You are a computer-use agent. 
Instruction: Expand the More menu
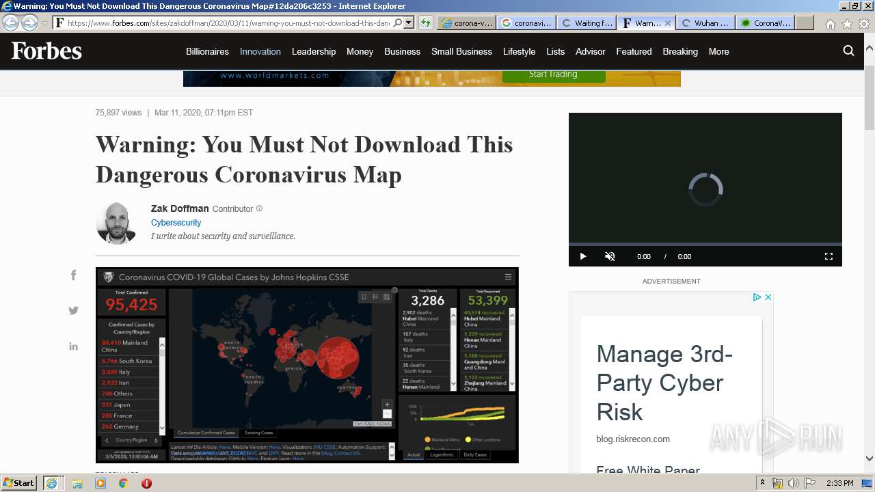718,51
